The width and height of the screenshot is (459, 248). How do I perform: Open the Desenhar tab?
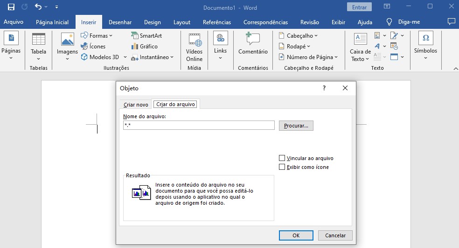point(120,22)
